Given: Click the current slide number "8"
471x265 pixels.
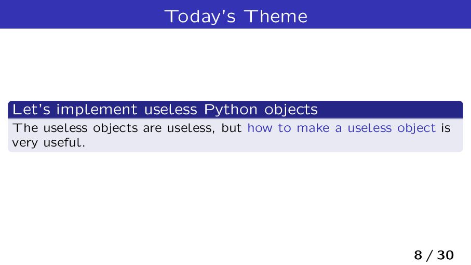Looking at the screenshot, I should coord(418,255).
